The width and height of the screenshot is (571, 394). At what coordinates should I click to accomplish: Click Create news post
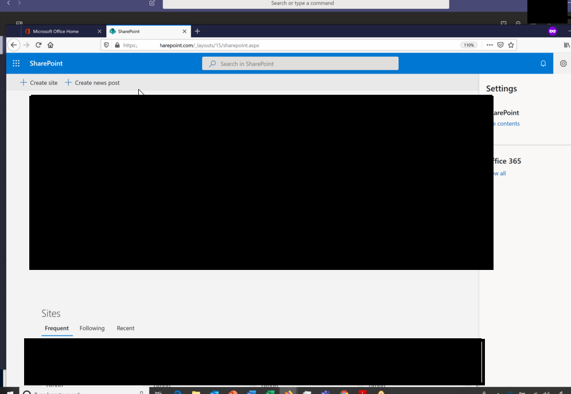click(x=92, y=83)
